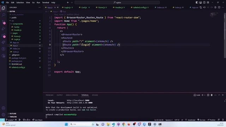Open the Edit menu
Screen dimensions: 226x127
coord(13,2)
